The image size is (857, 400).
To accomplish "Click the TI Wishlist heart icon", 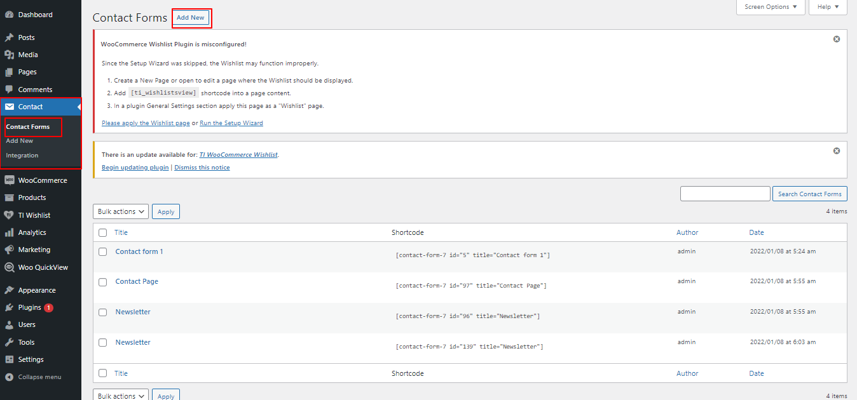I will click(9, 215).
